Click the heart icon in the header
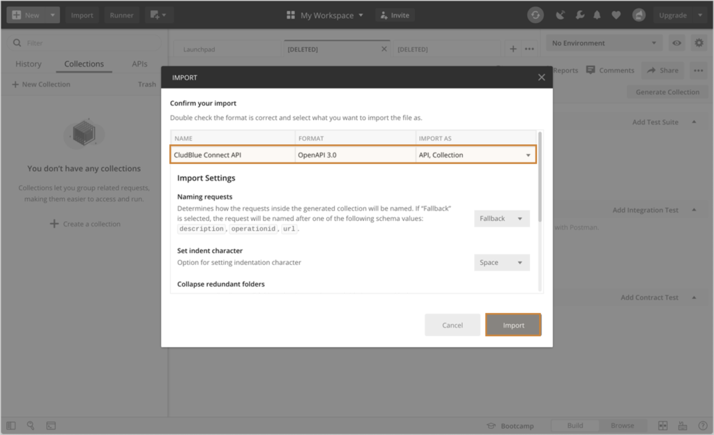 (x=616, y=15)
